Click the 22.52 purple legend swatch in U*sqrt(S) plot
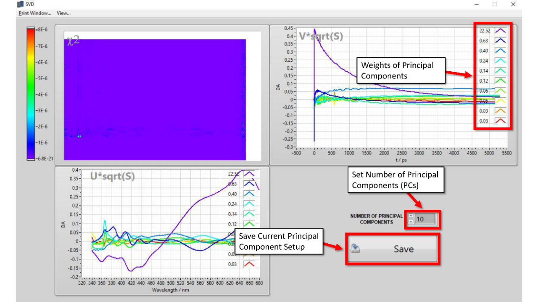The image size is (538, 302). 249,174
